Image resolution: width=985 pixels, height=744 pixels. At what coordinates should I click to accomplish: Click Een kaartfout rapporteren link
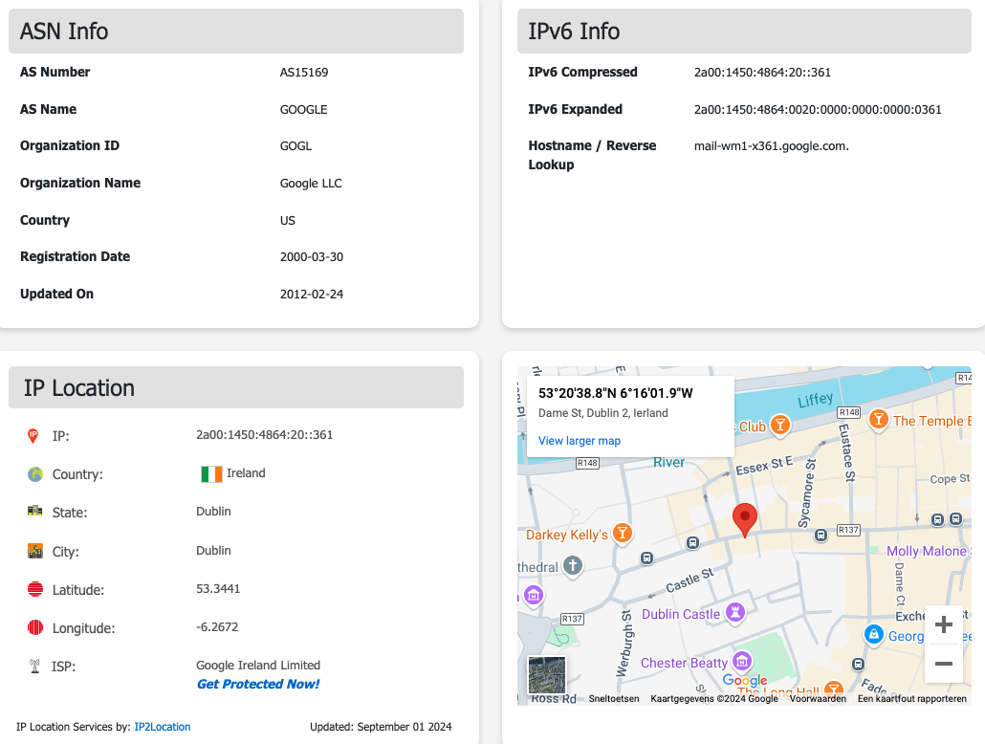point(911,699)
